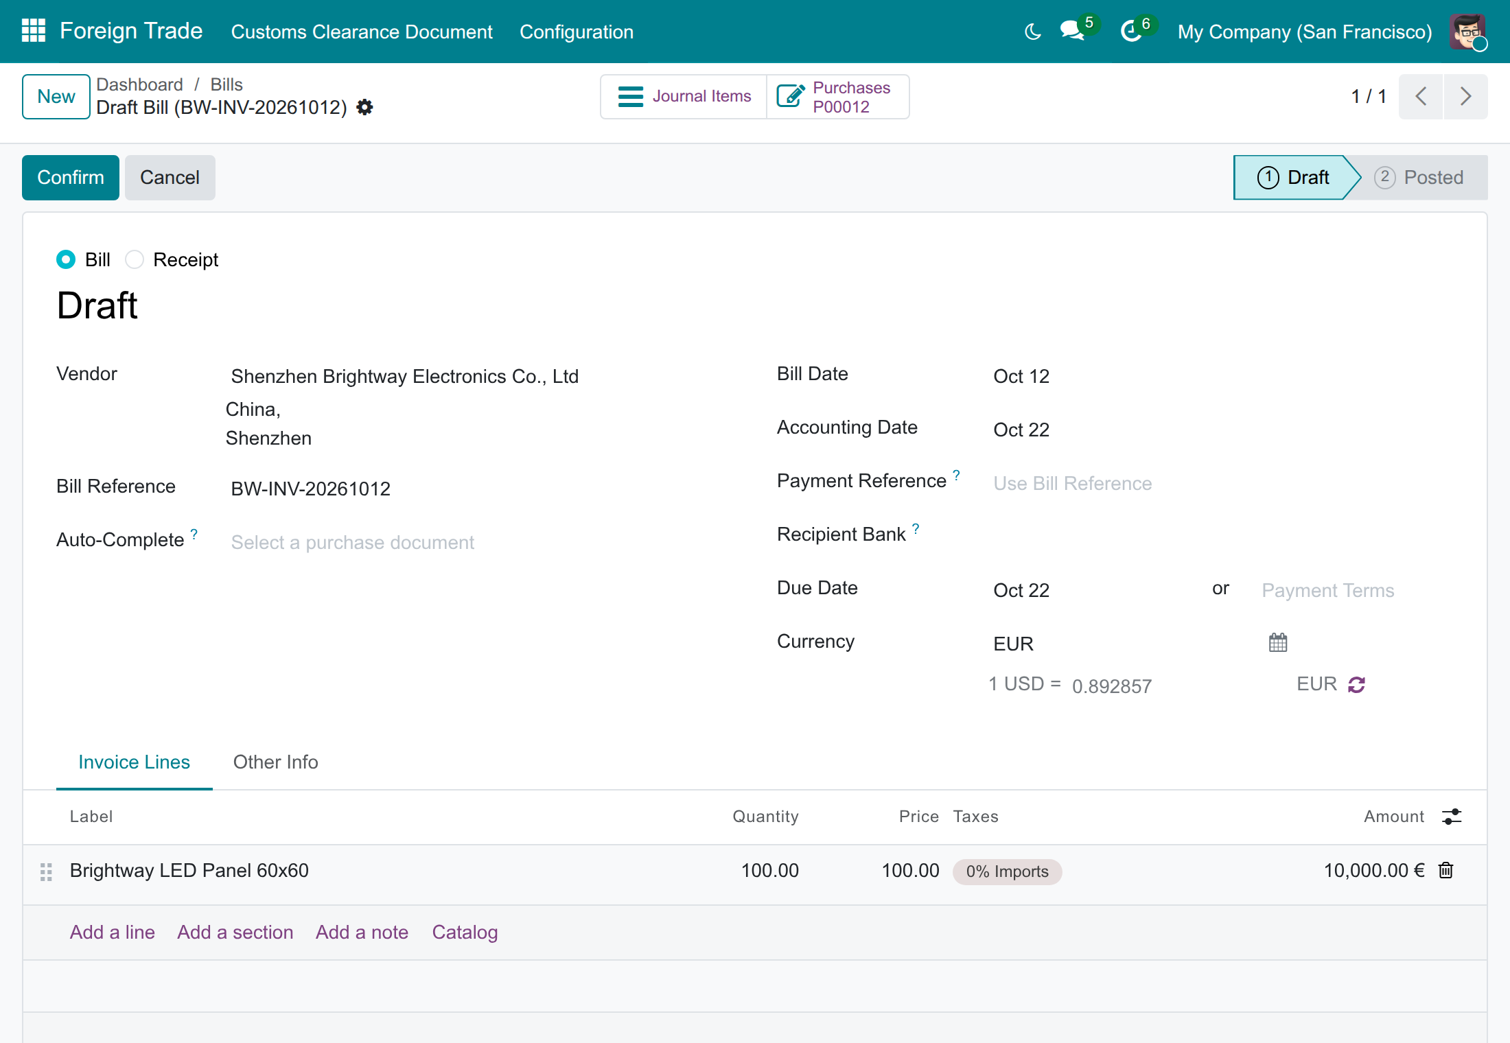This screenshot has width=1510, height=1043.
Task: Switch to the Invoice Lines tab
Action: [x=135, y=762]
